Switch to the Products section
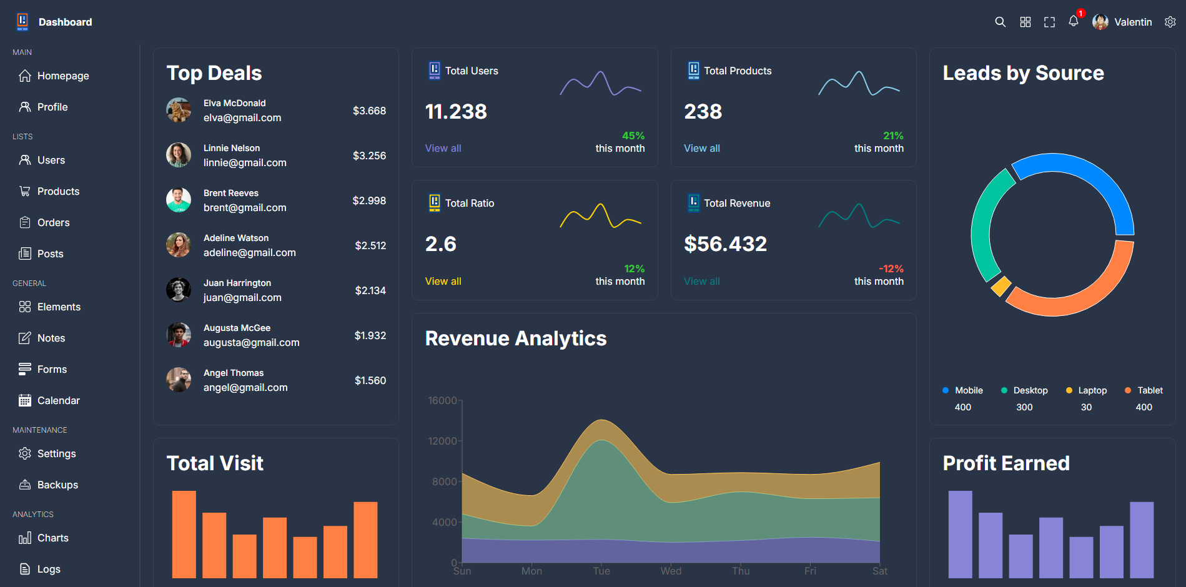The image size is (1186, 587). tap(25, 191)
